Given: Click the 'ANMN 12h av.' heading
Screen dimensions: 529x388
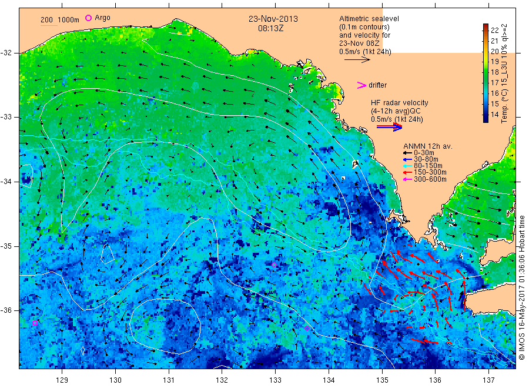Looking at the screenshot, I should point(428,146).
